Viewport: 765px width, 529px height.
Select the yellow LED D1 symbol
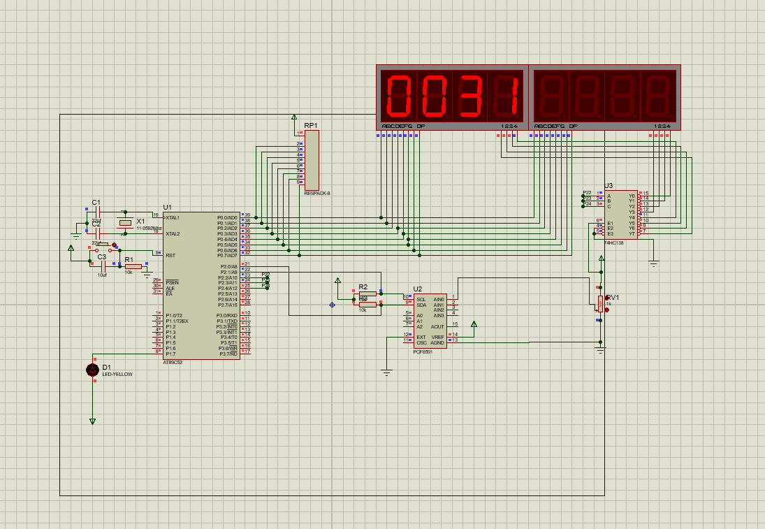93,370
